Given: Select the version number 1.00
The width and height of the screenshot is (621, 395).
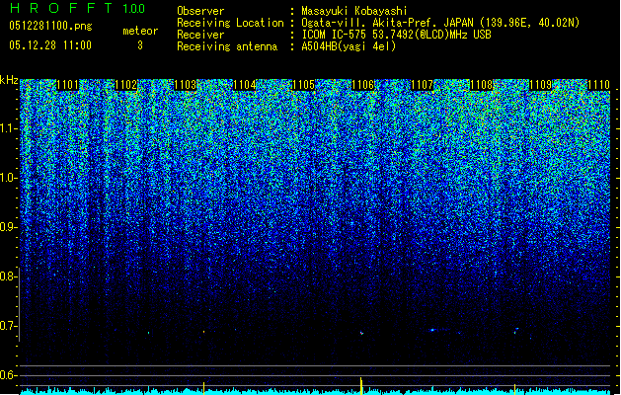Looking at the screenshot, I should tap(134, 9).
